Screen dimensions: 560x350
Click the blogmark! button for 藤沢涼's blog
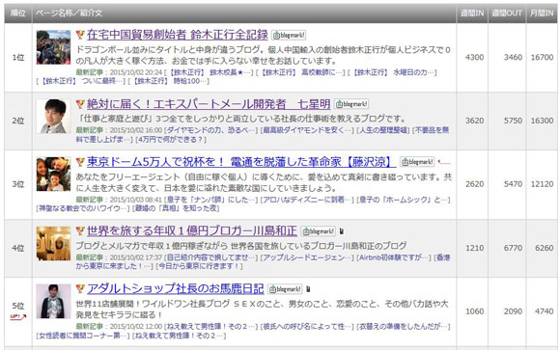[x=417, y=162]
